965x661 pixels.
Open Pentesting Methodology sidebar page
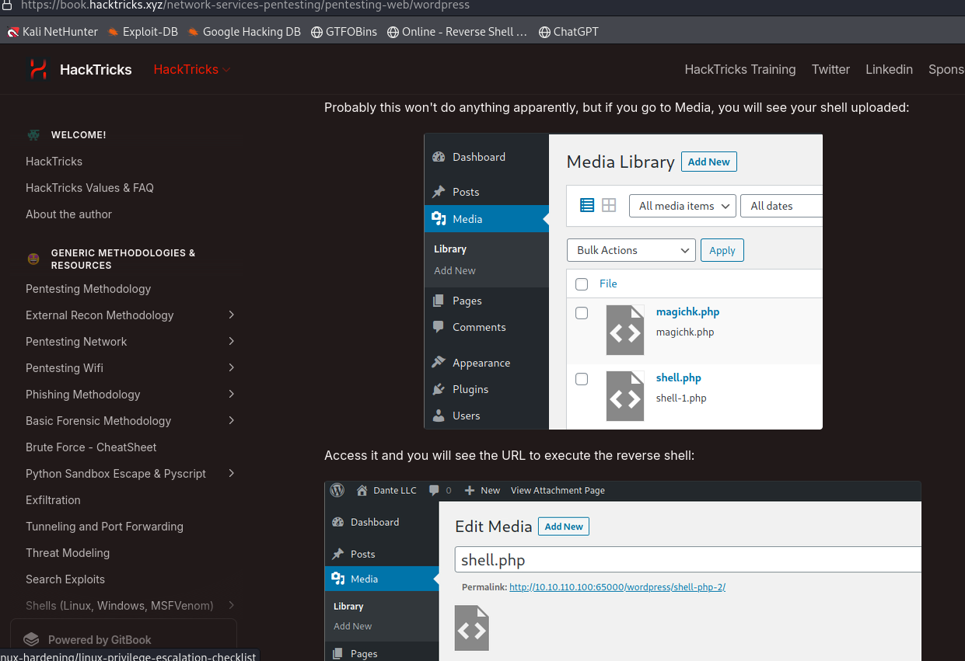(89, 288)
